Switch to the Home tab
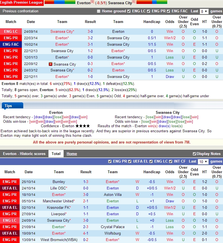The height and width of the screenshot is (243, 223). [x=72, y=154]
